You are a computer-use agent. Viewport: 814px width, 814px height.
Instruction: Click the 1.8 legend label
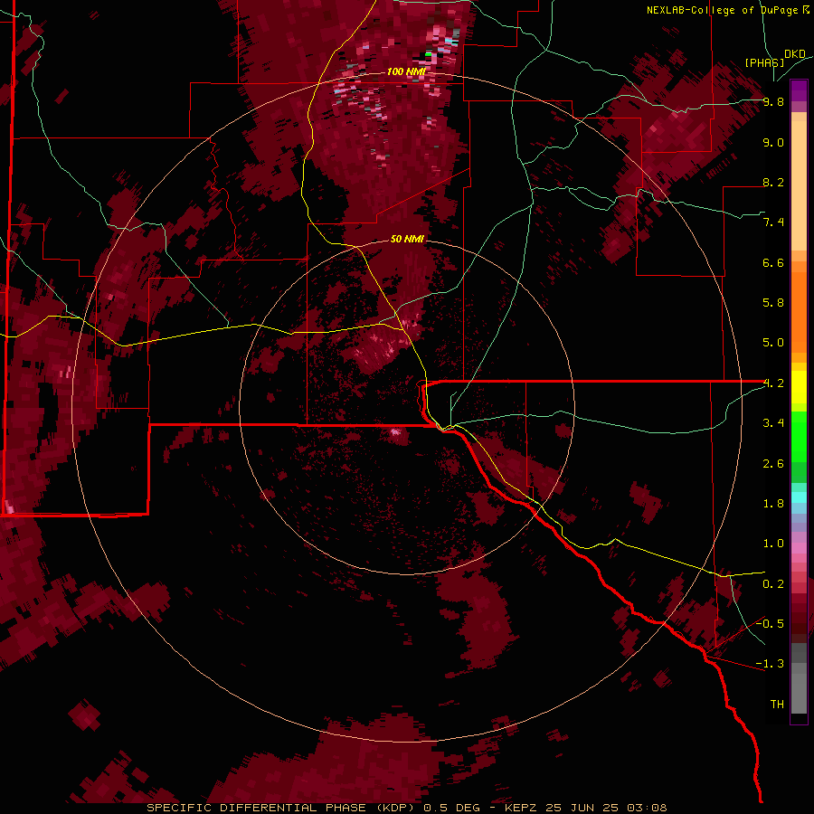(x=773, y=504)
